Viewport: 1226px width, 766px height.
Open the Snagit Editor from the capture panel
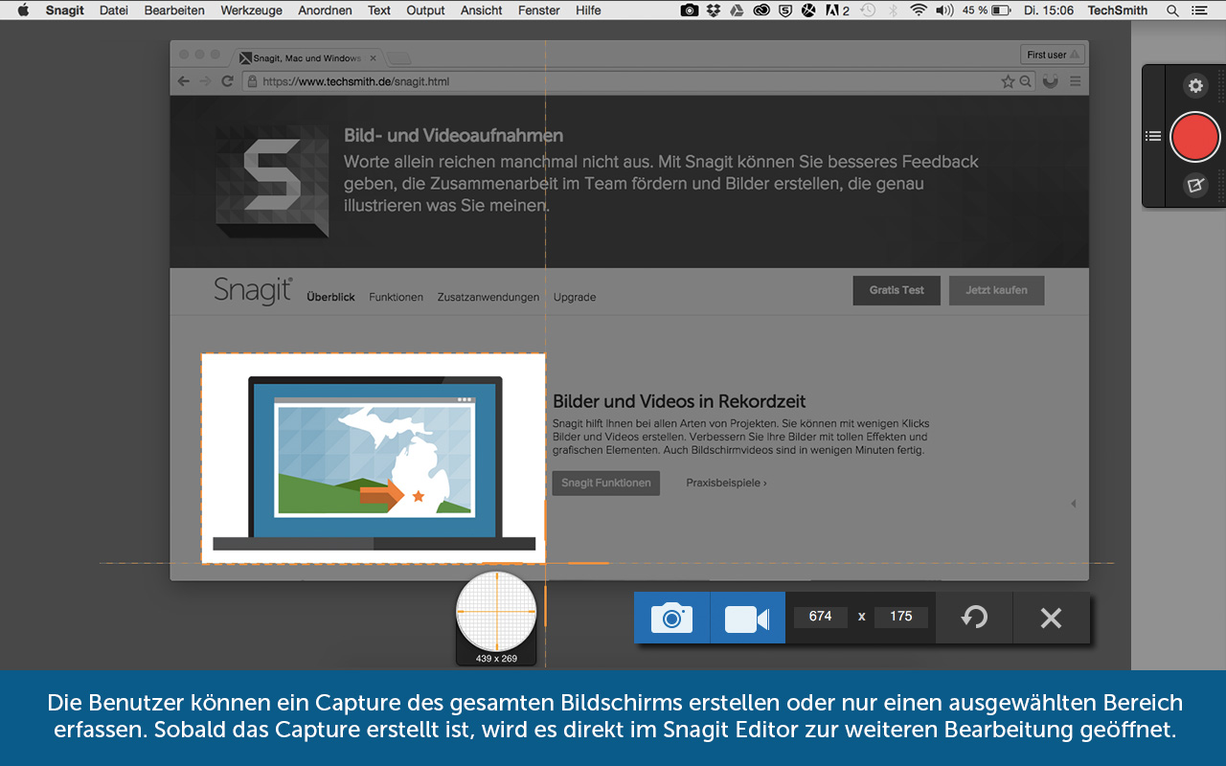(x=1195, y=186)
